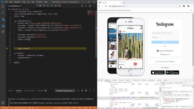
Task: Click the Instagram username input field
Action: tap(165, 33)
